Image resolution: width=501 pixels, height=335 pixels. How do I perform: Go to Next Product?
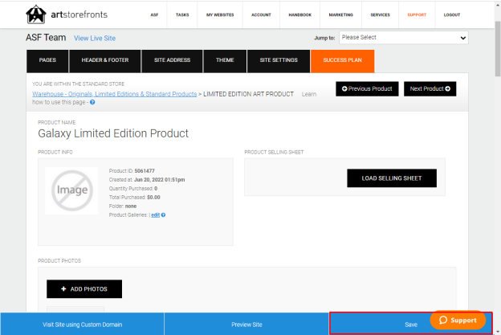click(430, 89)
